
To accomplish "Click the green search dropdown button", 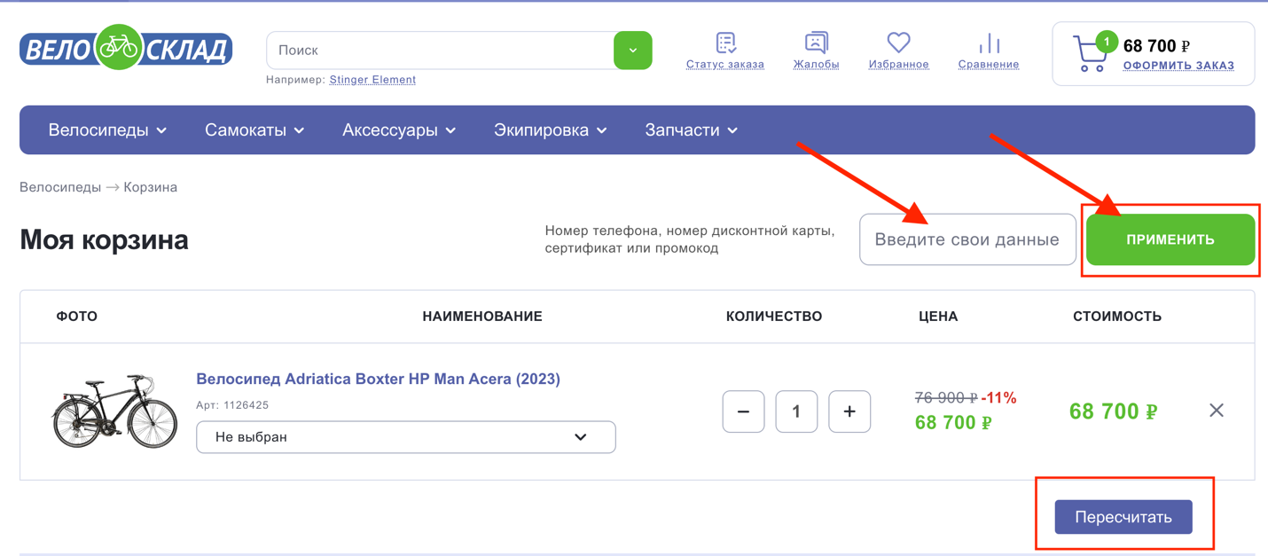I will (x=633, y=51).
